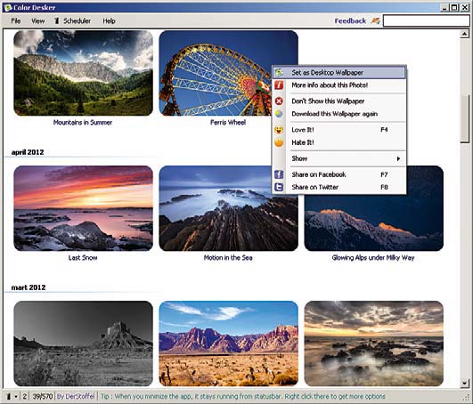The height and width of the screenshot is (404, 473).
Task: Select the Last Snow wallpaper thumbnail
Action: (x=83, y=208)
